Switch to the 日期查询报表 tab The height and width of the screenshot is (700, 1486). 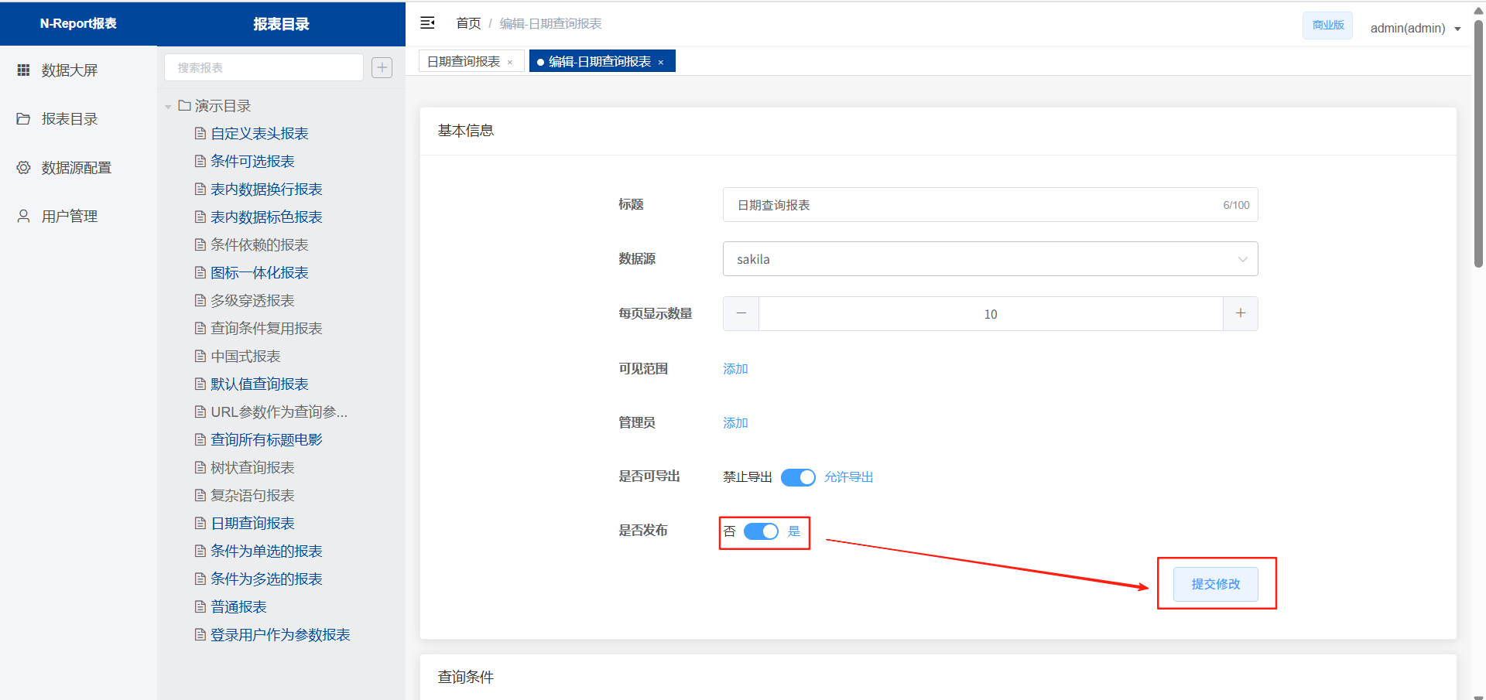[x=464, y=61]
